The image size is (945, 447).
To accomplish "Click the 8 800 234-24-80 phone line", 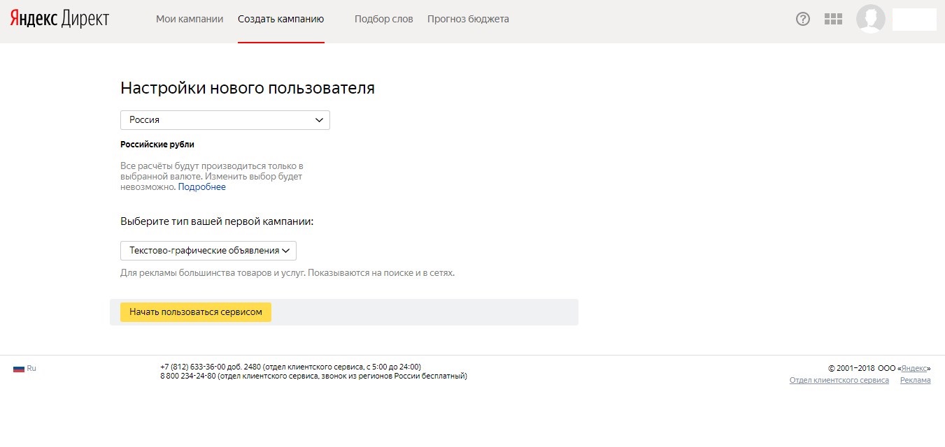I will pos(313,376).
